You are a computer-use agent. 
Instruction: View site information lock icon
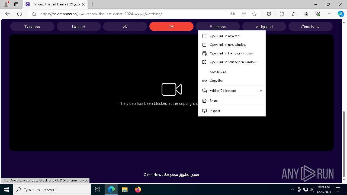pyautogui.click(x=34, y=14)
